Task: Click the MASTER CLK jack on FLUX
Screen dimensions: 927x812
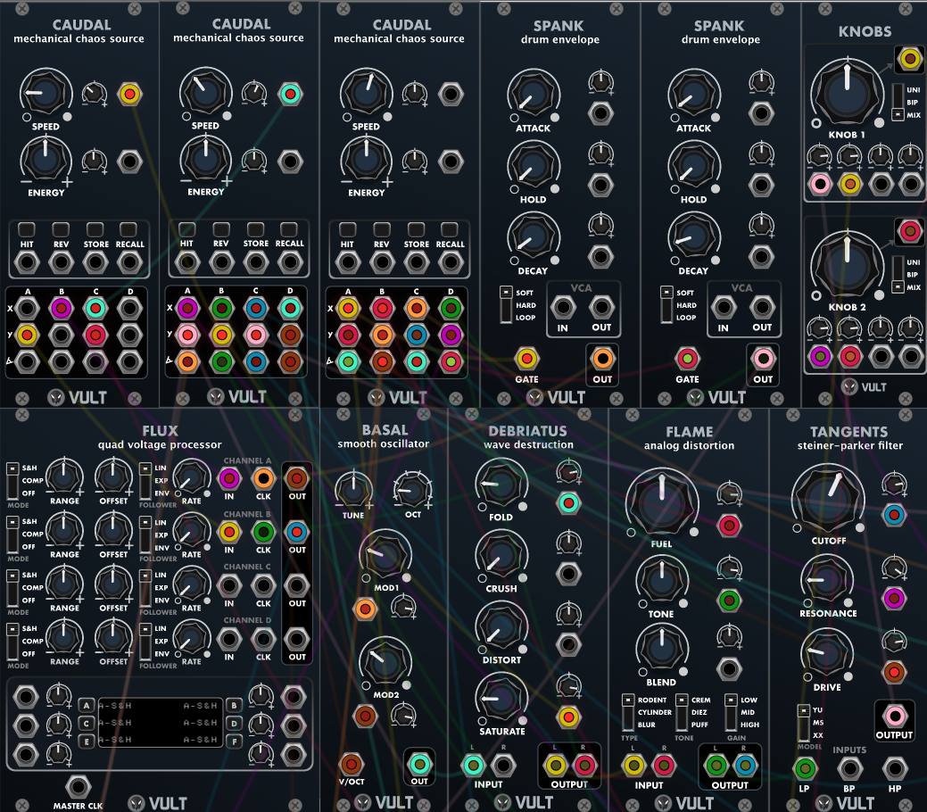Action: (78, 787)
